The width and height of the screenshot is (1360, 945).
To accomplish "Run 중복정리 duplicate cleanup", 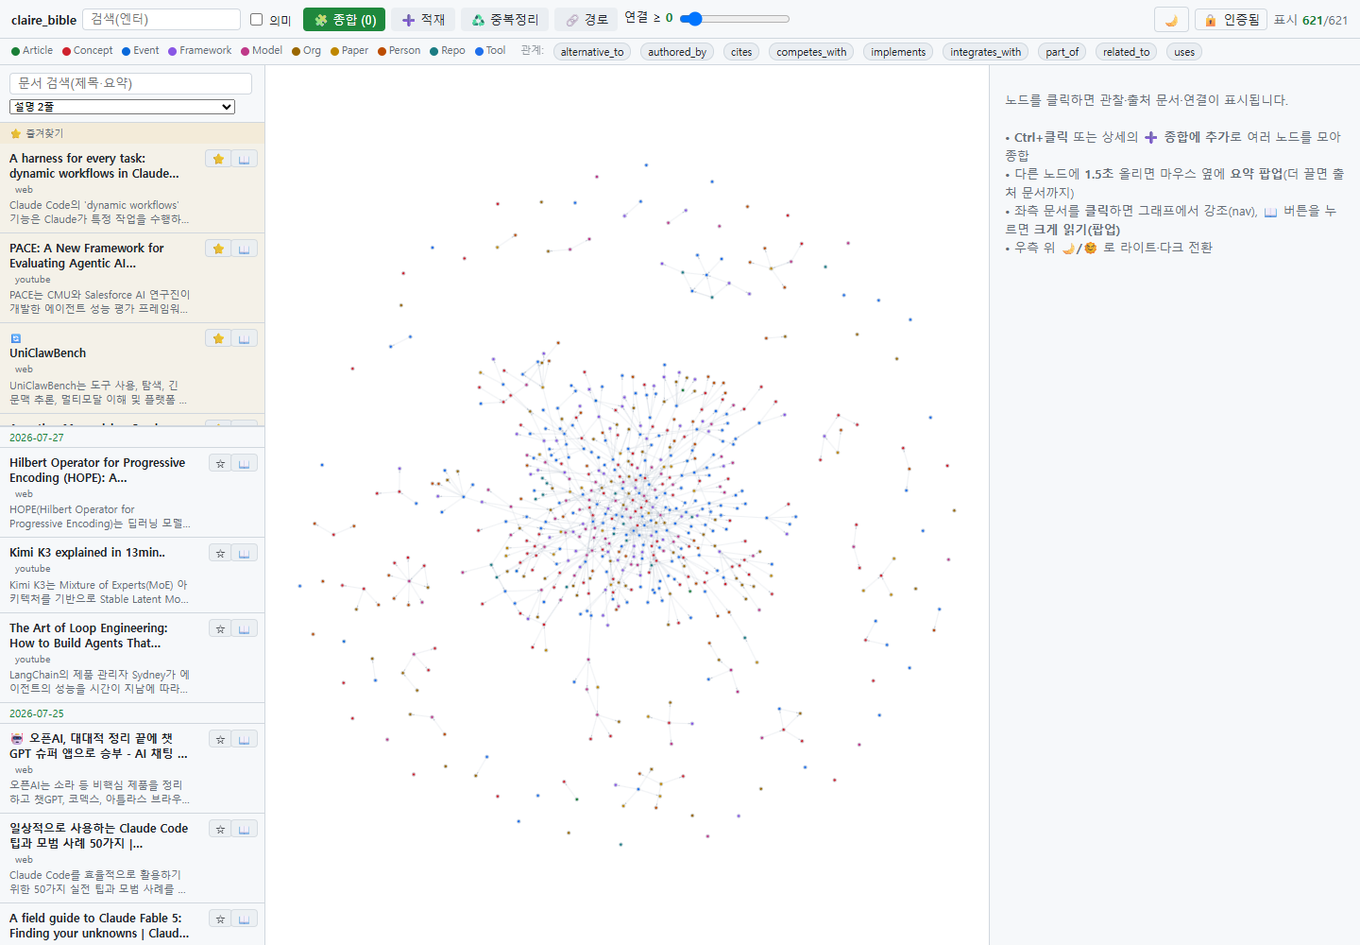I will 504,20.
